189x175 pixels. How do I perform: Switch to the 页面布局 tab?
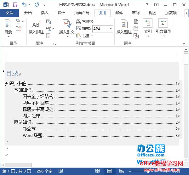(x=82, y=13)
